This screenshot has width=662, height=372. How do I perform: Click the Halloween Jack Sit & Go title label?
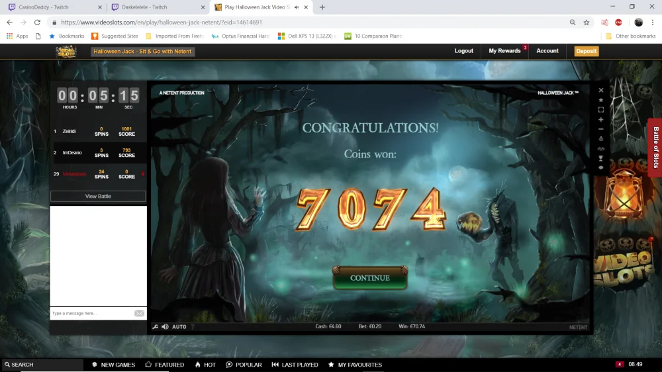coord(142,51)
